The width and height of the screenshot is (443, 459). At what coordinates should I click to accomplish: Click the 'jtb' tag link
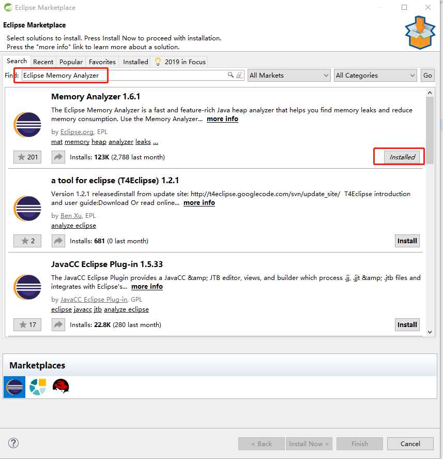point(98,309)
